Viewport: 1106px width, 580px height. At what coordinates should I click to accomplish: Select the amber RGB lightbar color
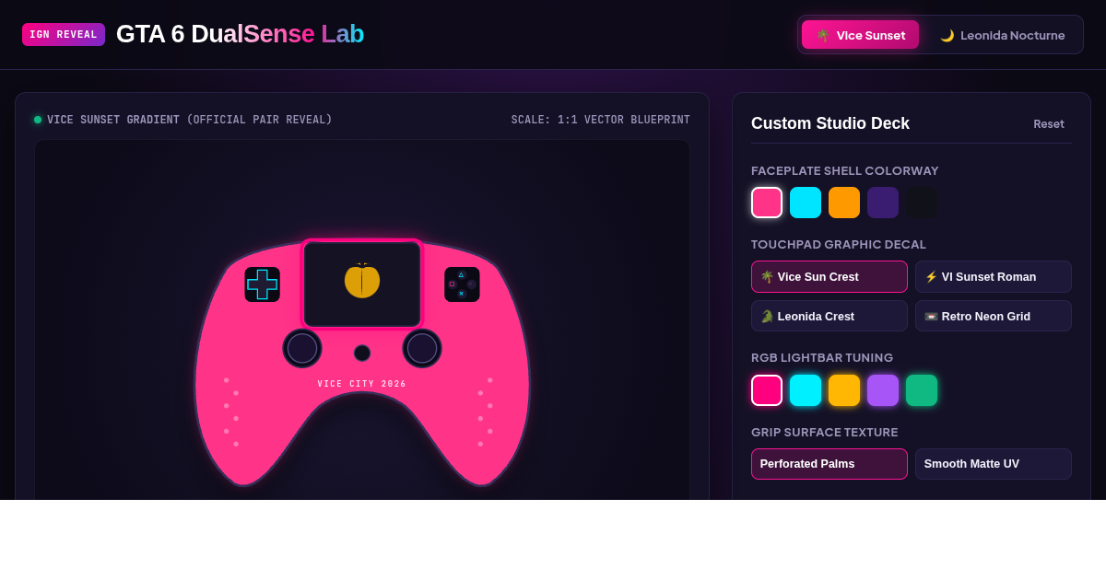(844, 390)
